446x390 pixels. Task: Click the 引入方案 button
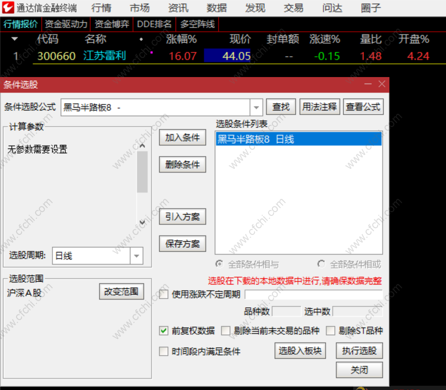183,217
